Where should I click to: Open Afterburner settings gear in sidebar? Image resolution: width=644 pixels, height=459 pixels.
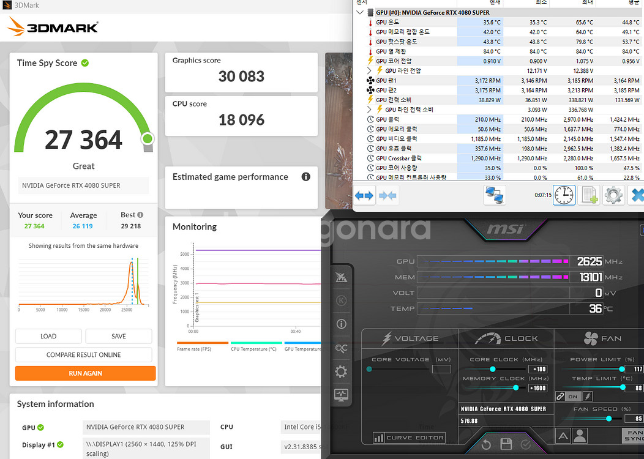pyautogui.click(x=342, y=371)
